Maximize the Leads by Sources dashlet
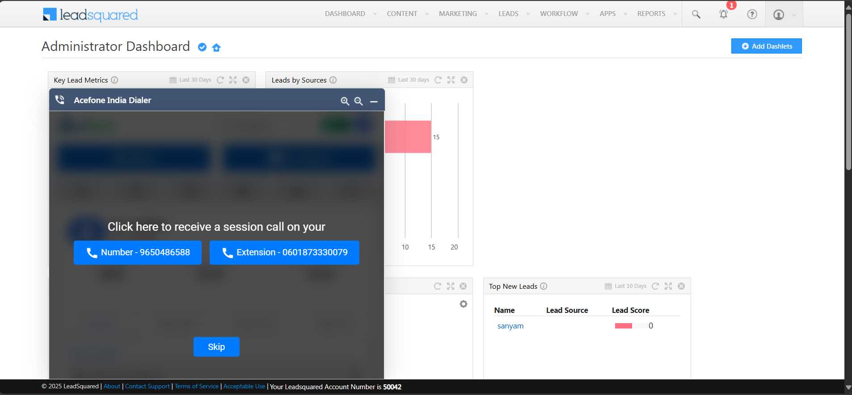 451,80
